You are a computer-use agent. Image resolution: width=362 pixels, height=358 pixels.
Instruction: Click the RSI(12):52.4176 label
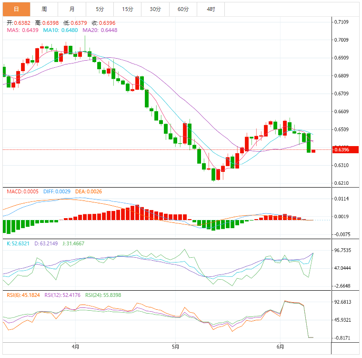[x=62, y=295]
